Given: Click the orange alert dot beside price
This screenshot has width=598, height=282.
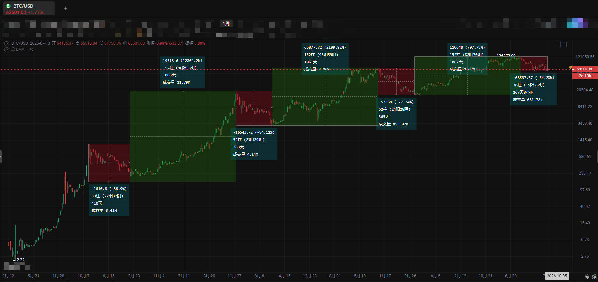Looking at the screenshot, I should (x=571, y=68).
